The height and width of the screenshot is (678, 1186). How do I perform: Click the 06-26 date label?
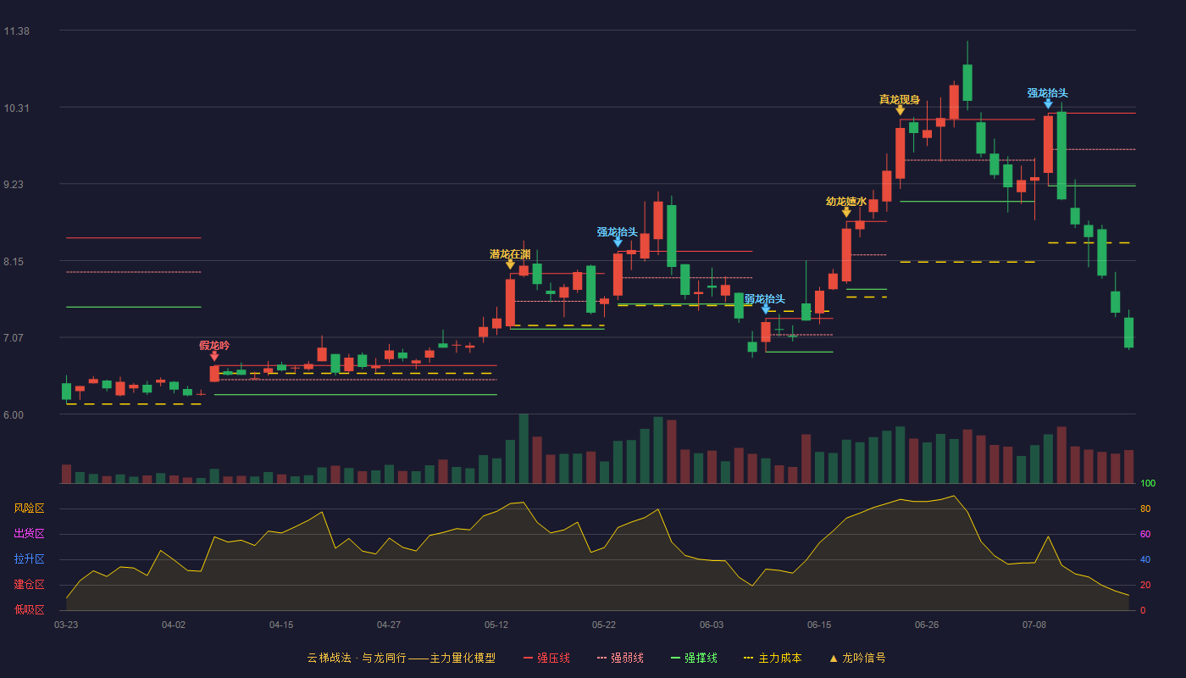[x=927, y=625]
